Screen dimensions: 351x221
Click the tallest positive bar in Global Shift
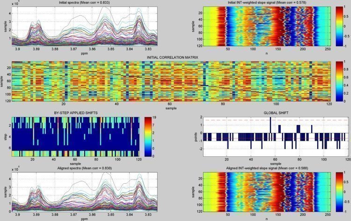(x=270, y=125)
